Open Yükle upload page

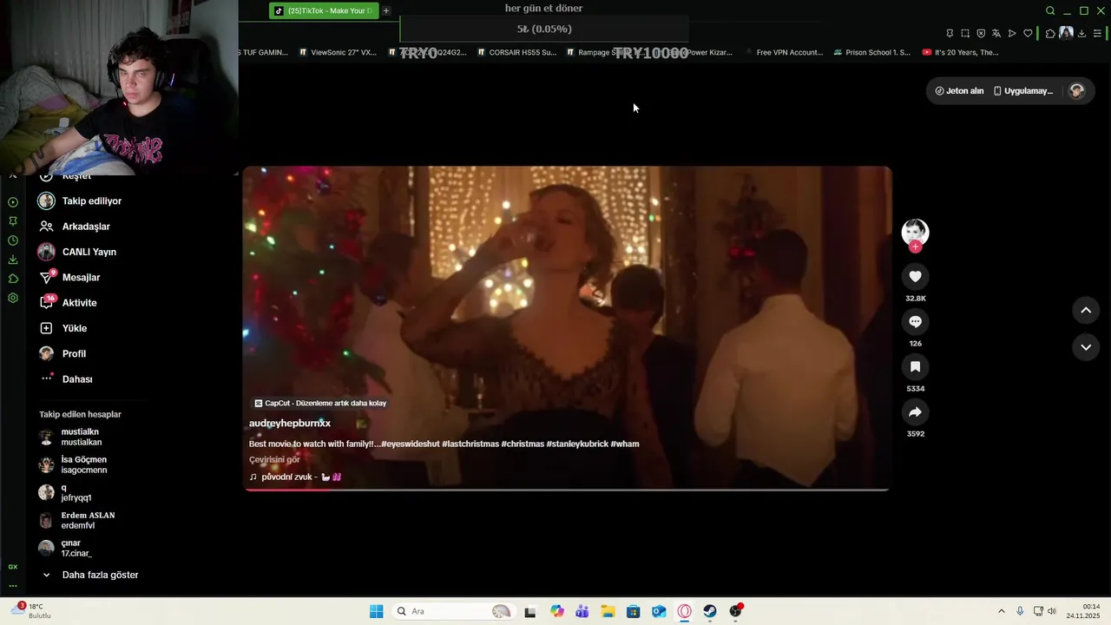(63, 328)
